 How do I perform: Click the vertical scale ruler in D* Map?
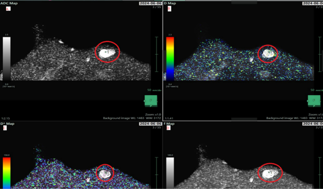pos(157,172)
